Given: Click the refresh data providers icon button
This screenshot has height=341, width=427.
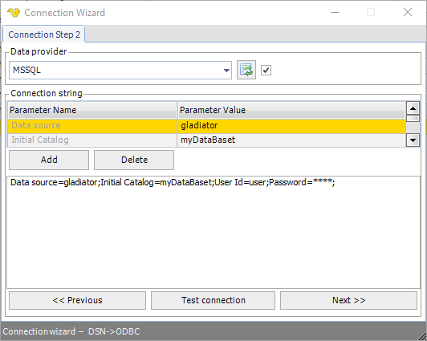Looking at the screenshot, I should (x=246, y=70).
